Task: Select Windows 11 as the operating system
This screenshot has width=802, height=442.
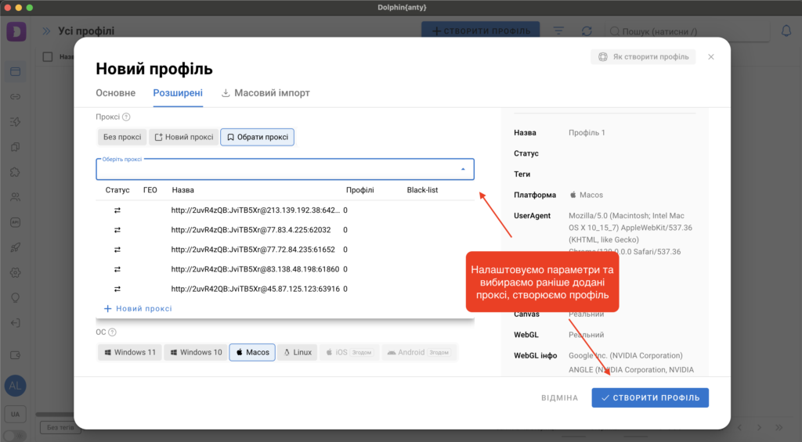Action: pos(128,352)
